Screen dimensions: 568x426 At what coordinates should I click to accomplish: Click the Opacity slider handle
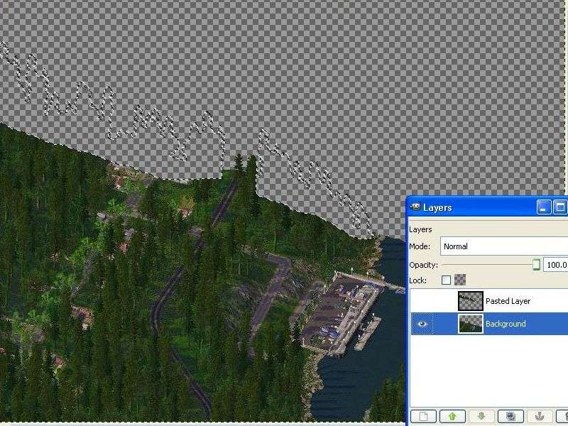coord(537,264)
